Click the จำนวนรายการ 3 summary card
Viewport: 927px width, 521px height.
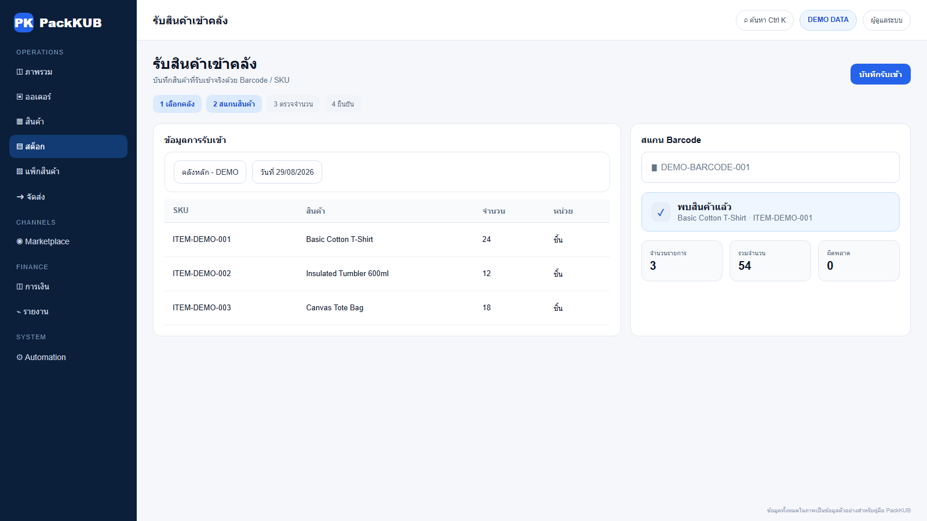pyautogui.click(x=682, y=261)
